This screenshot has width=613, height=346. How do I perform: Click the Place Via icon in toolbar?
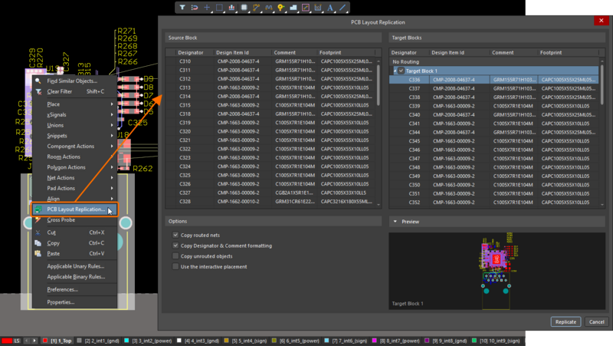point(281,8)
